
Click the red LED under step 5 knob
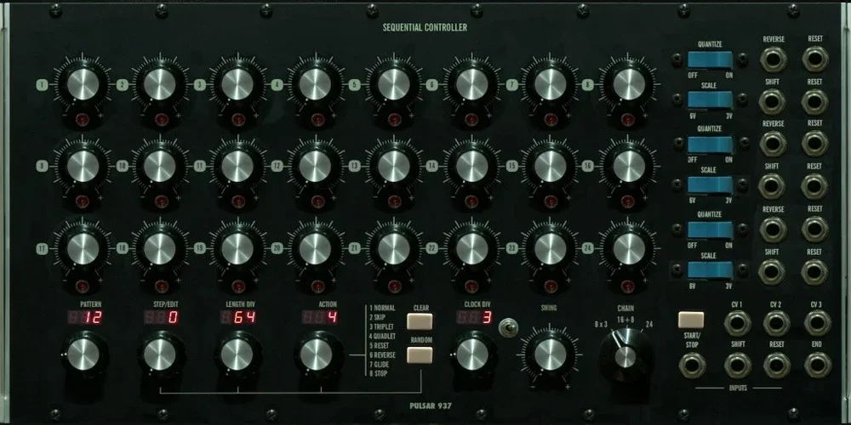click(x=395, y=120)
